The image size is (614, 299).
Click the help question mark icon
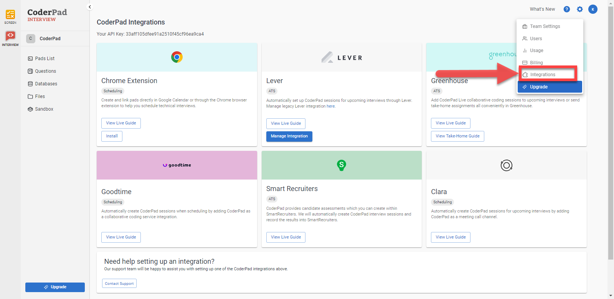pyautogui.click(x=566, y=9)
